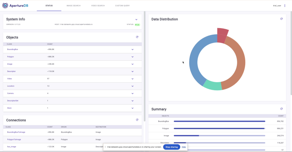Click the 246,574 count in Summary
Screen dimensions: 292x152
tap(280, 136)
